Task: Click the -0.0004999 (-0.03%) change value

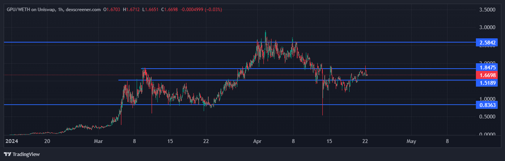Action: click(202, 9)
